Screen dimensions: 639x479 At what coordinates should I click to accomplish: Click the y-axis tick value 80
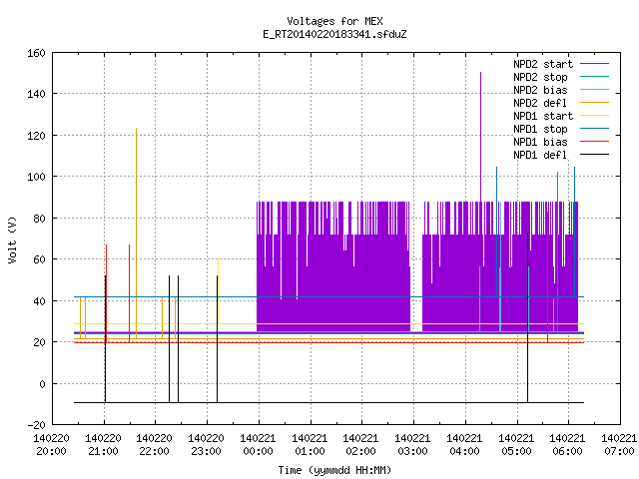(x=39, y=219)
